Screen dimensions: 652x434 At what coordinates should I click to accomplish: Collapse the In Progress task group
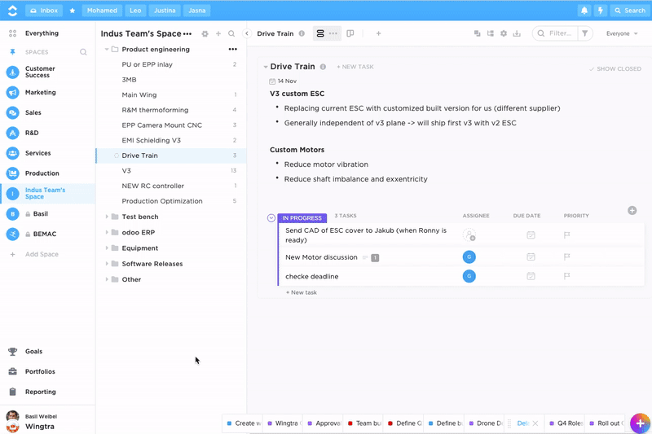pyautogui.click(x=271, y=217)
